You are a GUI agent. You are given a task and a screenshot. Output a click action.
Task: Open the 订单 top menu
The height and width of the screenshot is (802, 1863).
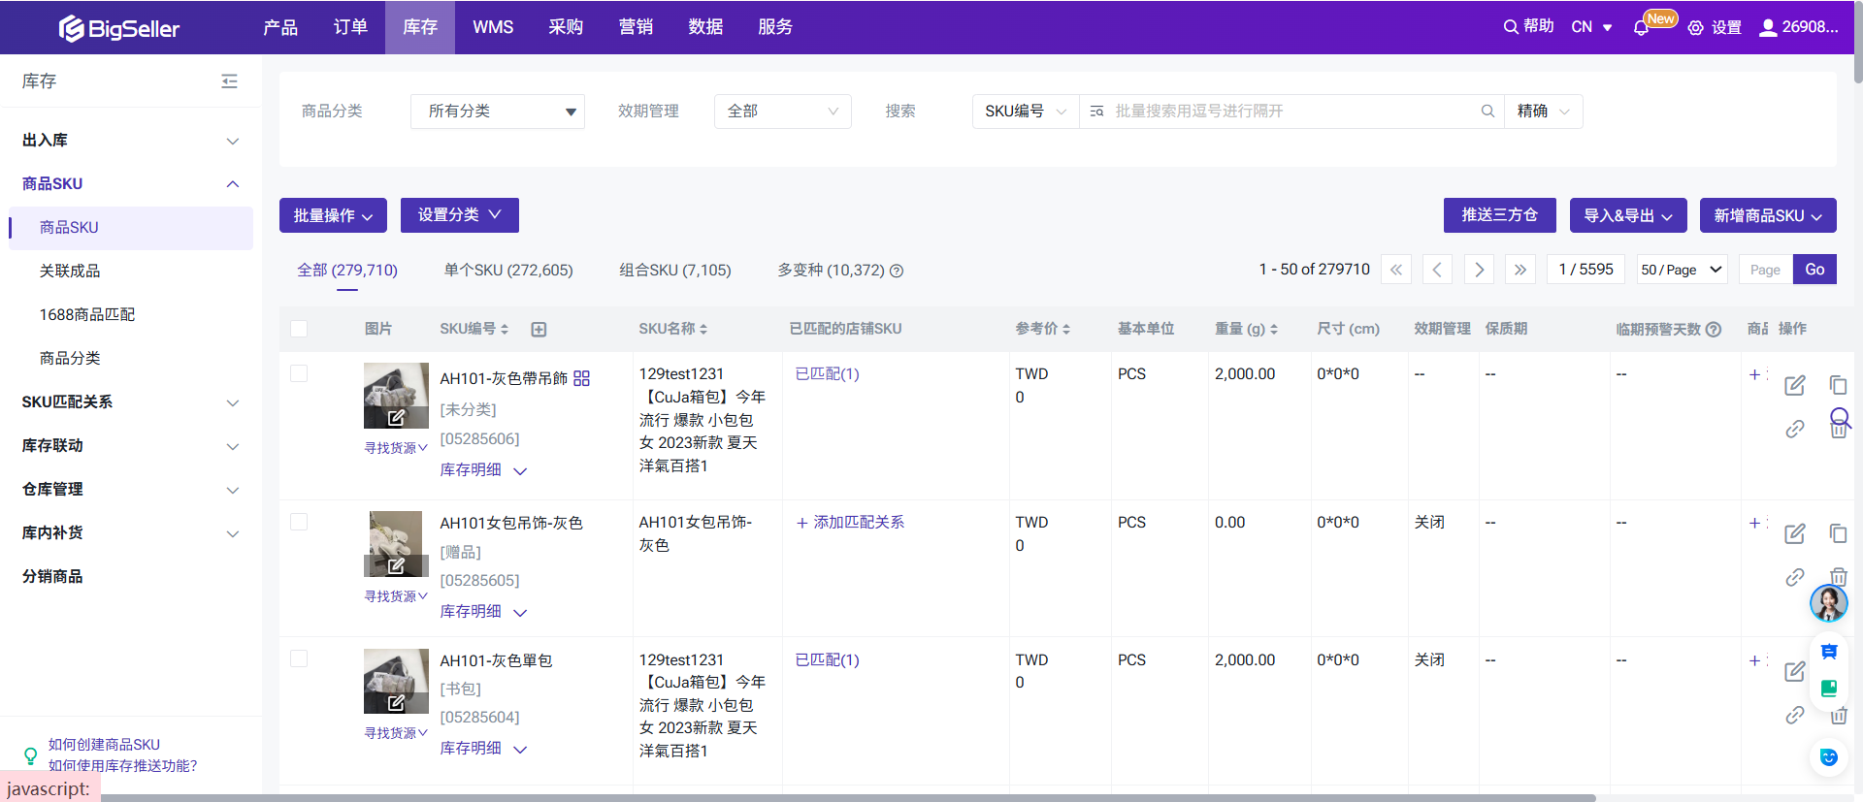[x=350, y=27]
